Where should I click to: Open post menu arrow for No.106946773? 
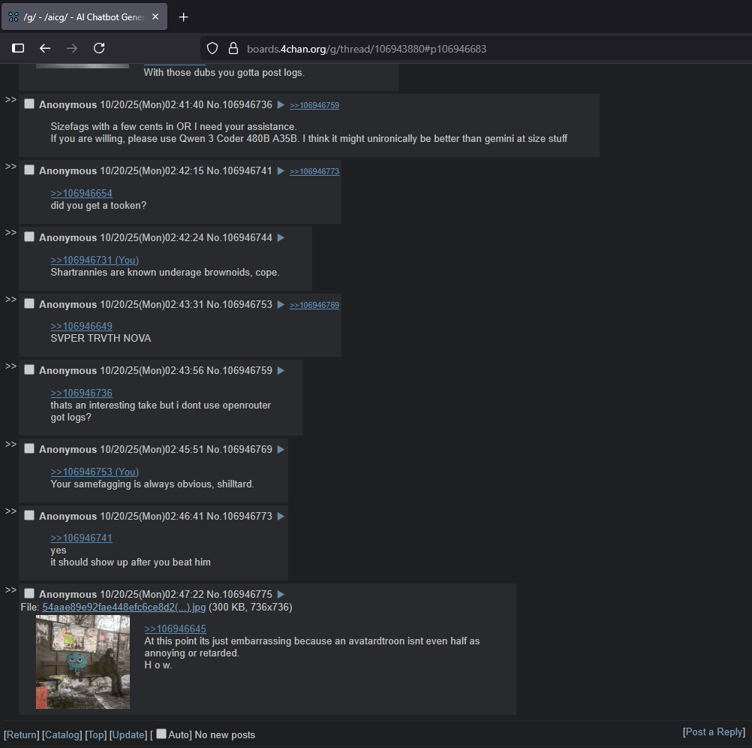pos(281,516)
